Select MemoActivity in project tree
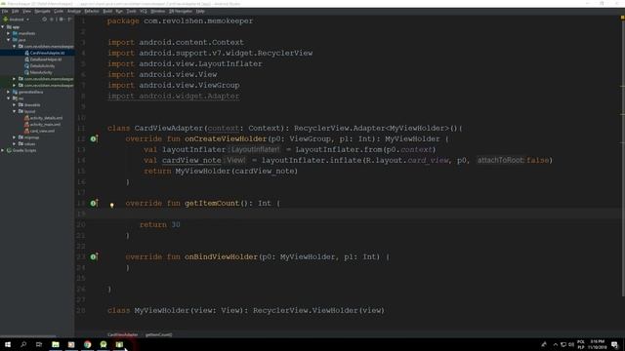The width and height of the screenshot is (625, 351). click(38, 72)
